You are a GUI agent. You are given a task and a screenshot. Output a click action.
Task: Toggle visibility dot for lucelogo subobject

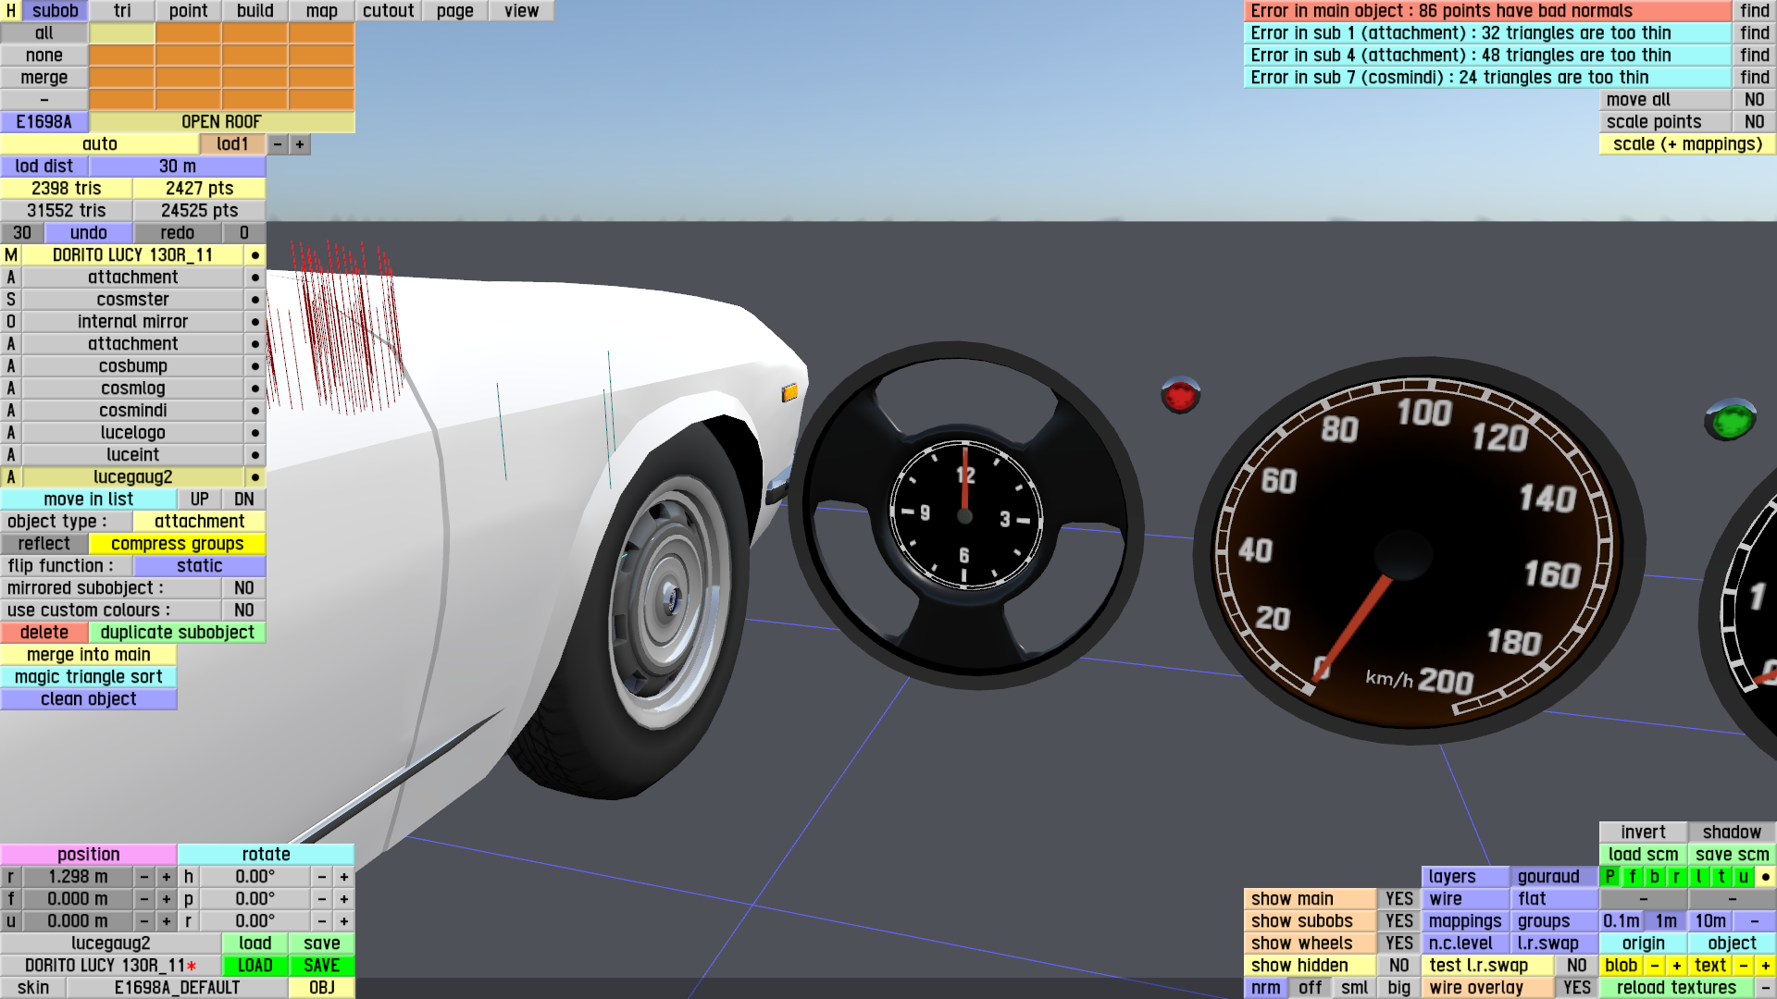(x=255, y=433)
